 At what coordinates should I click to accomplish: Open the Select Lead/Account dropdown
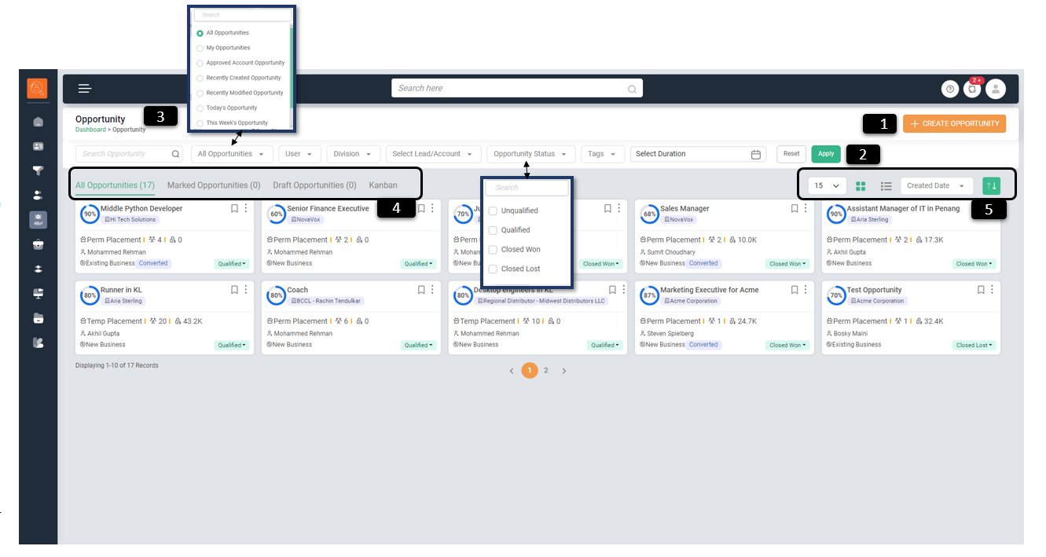[x=433, y=154]
